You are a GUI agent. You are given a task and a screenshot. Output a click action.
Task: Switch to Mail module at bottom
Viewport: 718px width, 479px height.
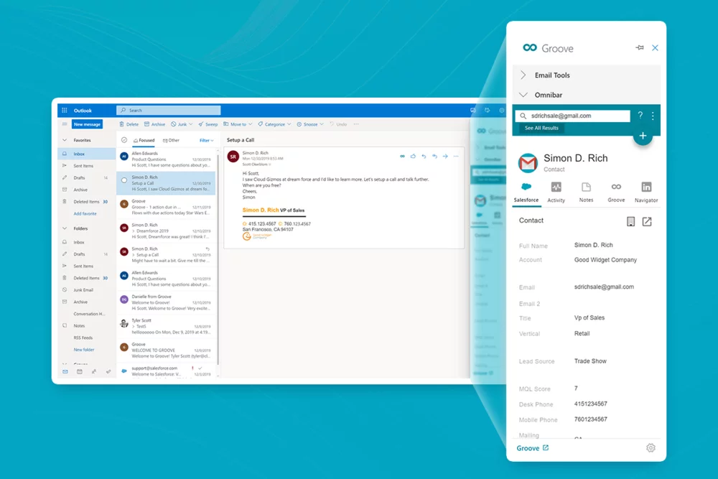pos(65,371)
